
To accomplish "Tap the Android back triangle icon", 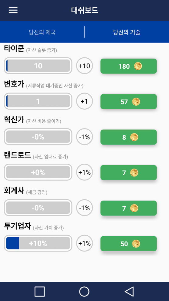I will pyautogui.click(x=129, y=292).
